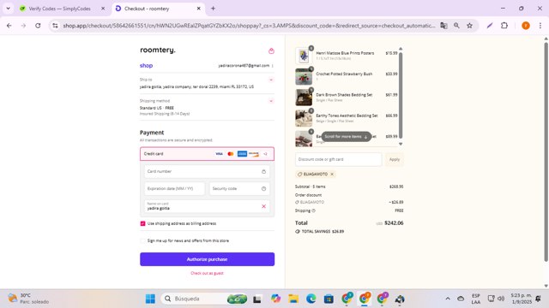Focus the Expiration date field
The image size is (549, 308).
click(174, 188)
